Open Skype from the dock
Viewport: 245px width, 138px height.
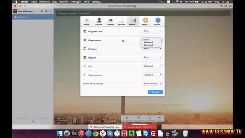[110, 133]
